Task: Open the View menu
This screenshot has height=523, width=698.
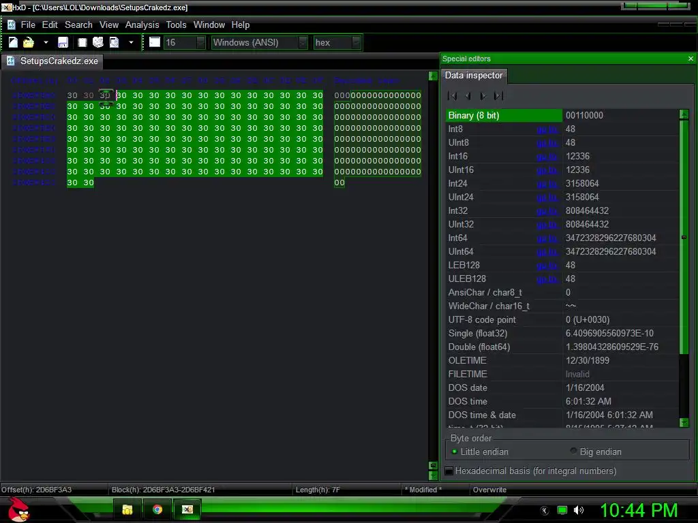Action: pyautogui.click(x=108, y=25)
